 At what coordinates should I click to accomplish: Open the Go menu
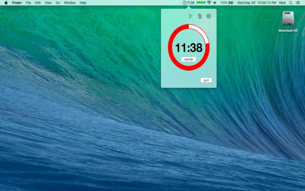point(58,3)
